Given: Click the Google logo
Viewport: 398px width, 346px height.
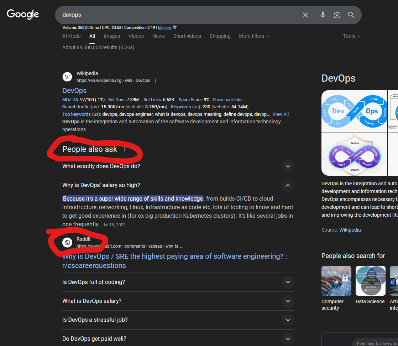Looking at the screenshot, I should pyautogui.click(x=23, y=14).
